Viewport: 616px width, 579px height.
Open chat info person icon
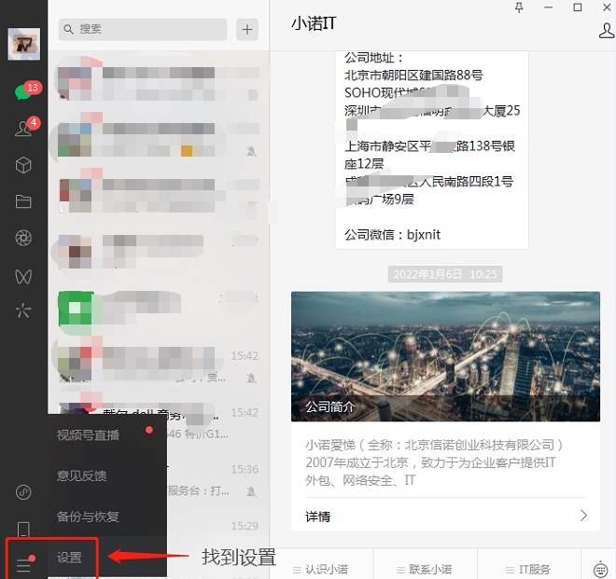pyautogui.click(x=607, y=31)
